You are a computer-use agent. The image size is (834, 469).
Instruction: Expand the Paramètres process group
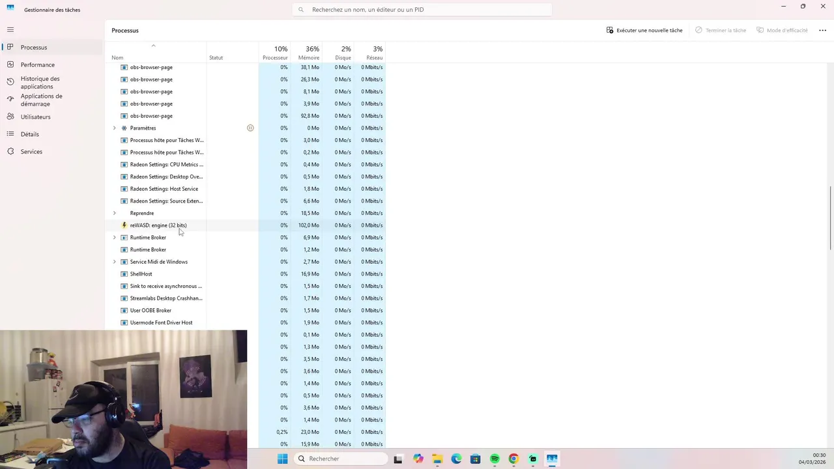coord(115,128)
